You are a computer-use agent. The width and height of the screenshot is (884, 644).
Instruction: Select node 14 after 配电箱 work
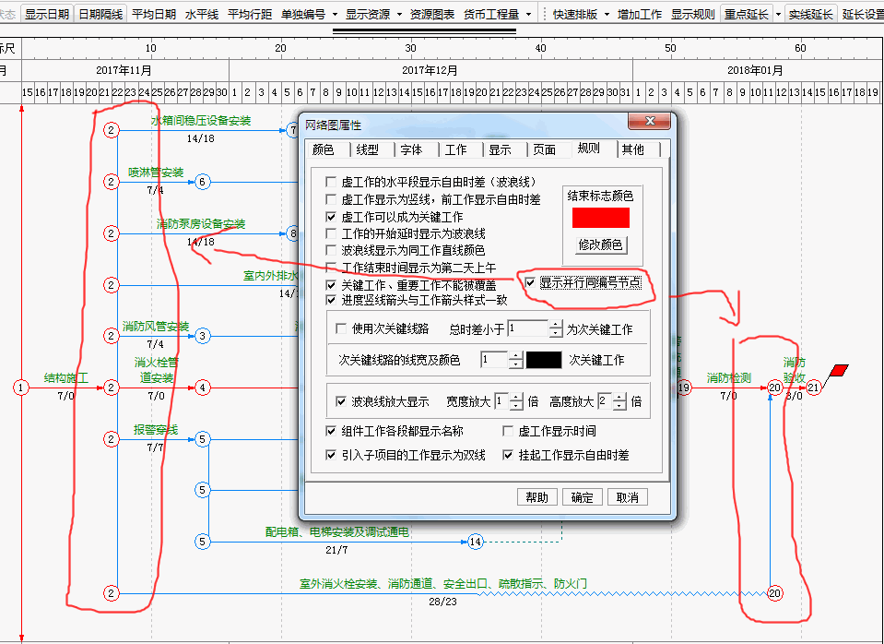pyautogui.click(x=476, y=542)
